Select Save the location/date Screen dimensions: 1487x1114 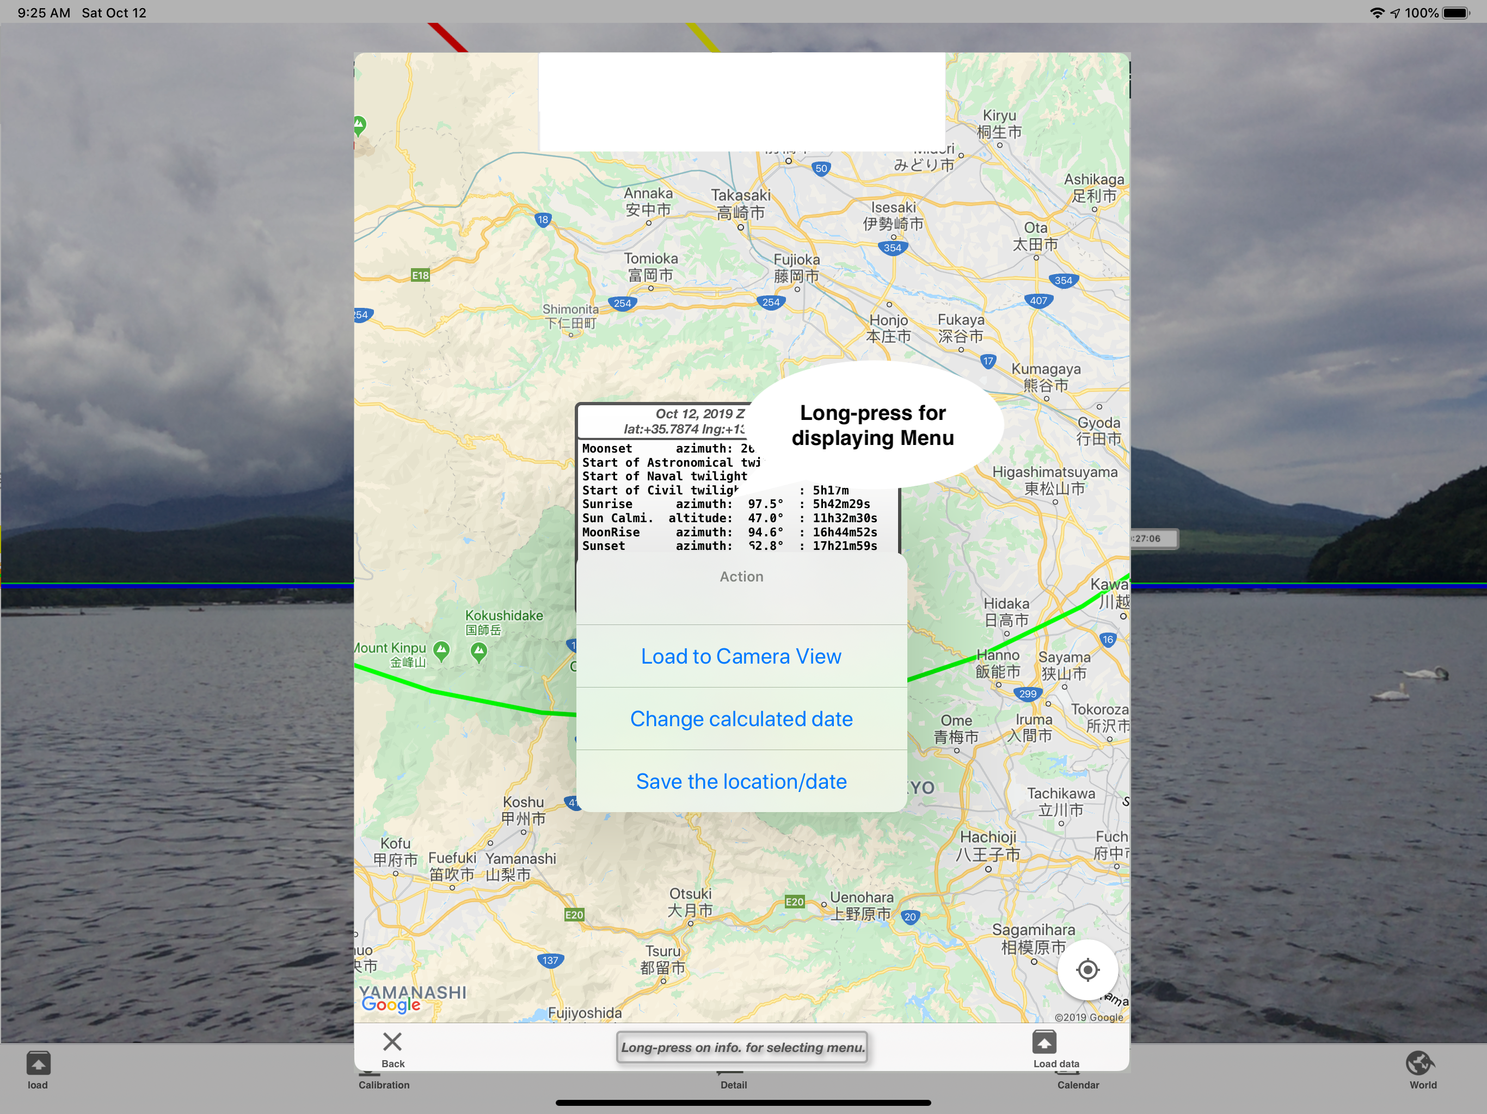coord(741,781)
